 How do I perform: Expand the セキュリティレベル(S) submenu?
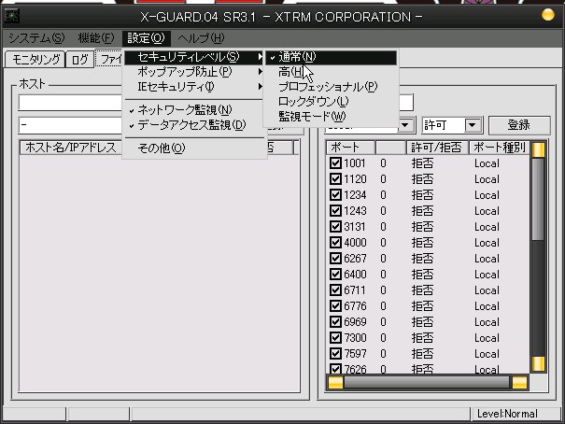pos(194,57)
